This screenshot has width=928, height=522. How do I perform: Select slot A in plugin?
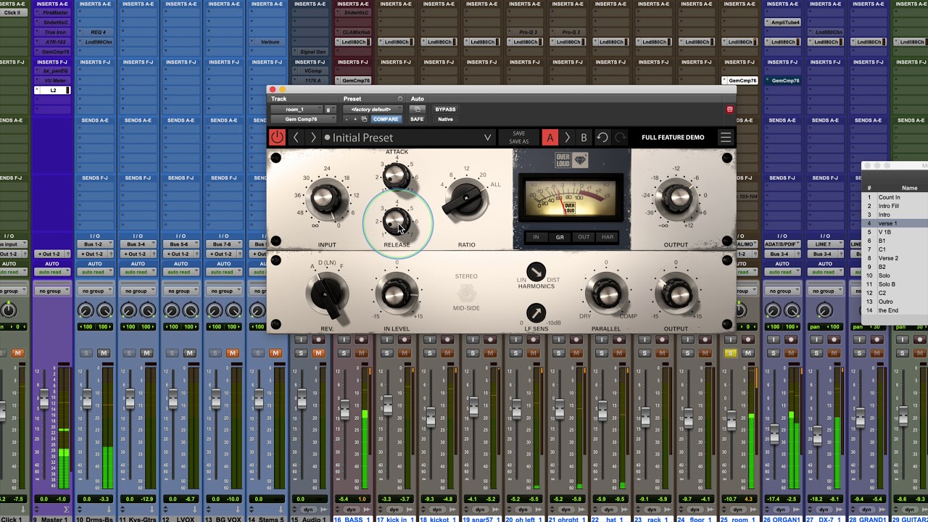pyautogui.click(x=550, y=137)
